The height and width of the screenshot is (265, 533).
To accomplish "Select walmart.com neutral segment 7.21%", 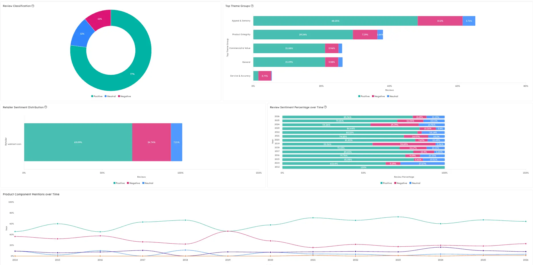I will click(x=177, y=142).
